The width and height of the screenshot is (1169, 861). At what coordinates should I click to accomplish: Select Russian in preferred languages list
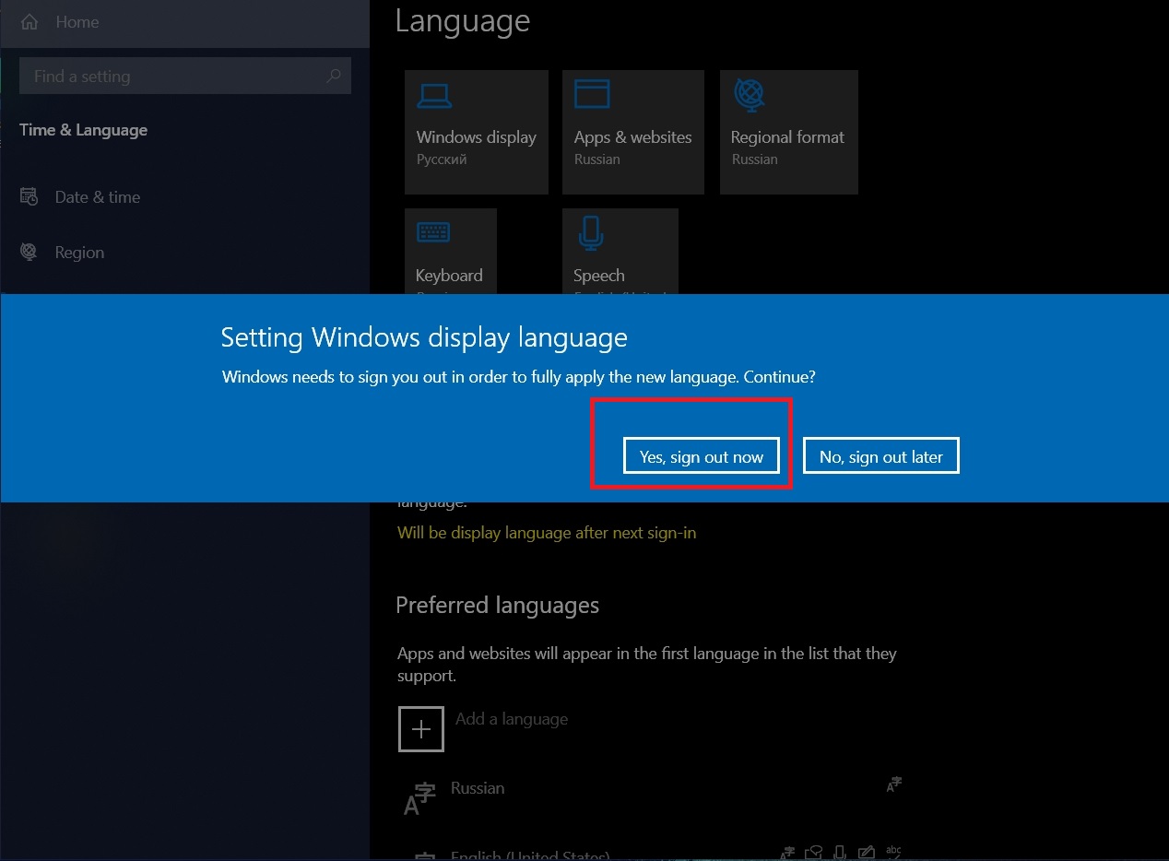650,797
